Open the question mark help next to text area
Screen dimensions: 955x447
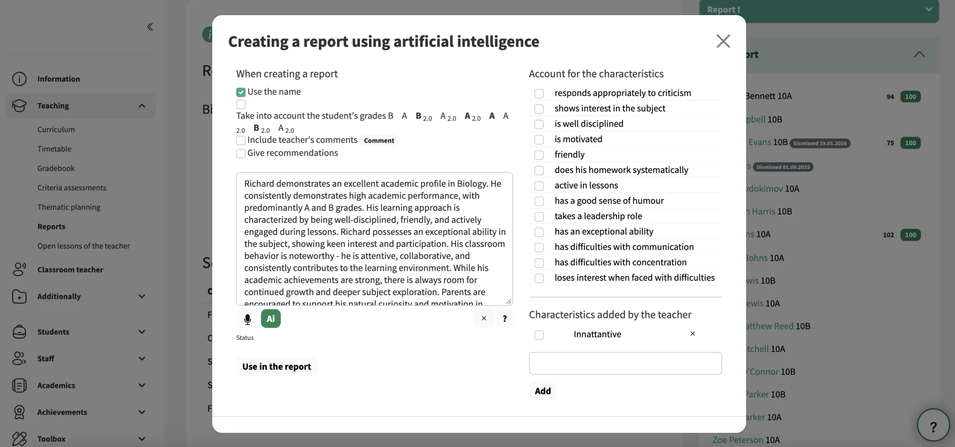pyautogui.click(x=504, y=319)
